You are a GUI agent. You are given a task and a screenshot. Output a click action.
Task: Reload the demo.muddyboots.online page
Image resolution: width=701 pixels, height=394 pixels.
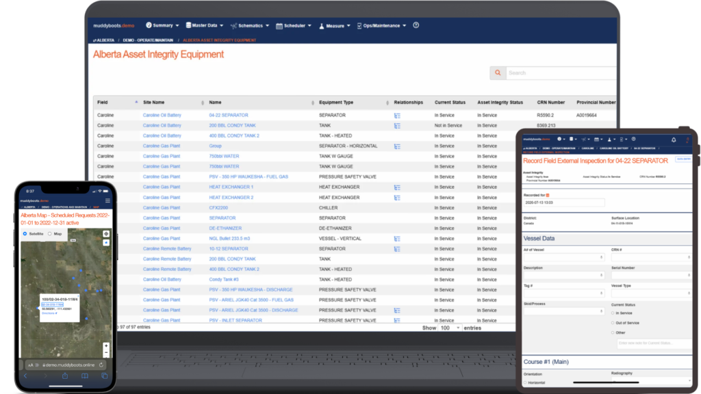click(x=101, y=365)
